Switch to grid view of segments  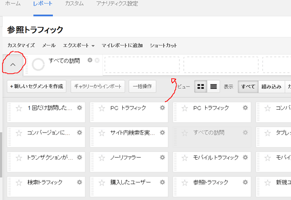[x=200, y=86]
